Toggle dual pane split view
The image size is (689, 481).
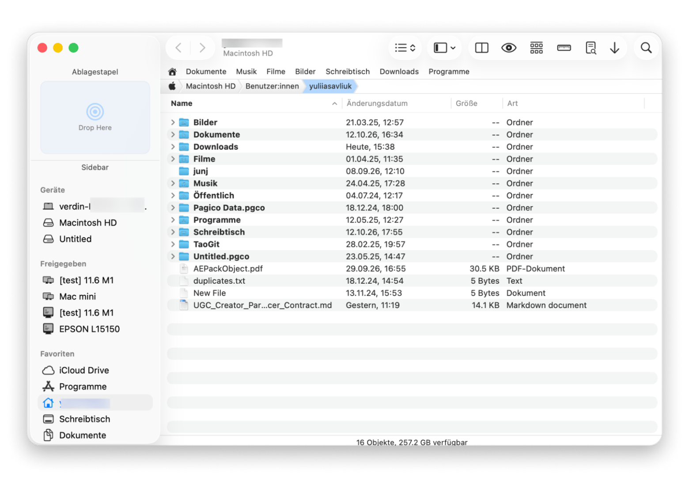click(x=481, y=48)
